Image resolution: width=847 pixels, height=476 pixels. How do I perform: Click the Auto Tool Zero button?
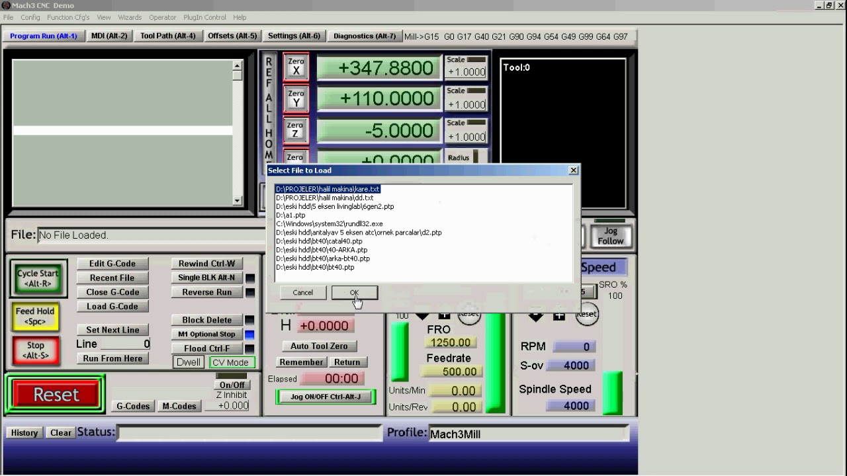click(319, 346)
